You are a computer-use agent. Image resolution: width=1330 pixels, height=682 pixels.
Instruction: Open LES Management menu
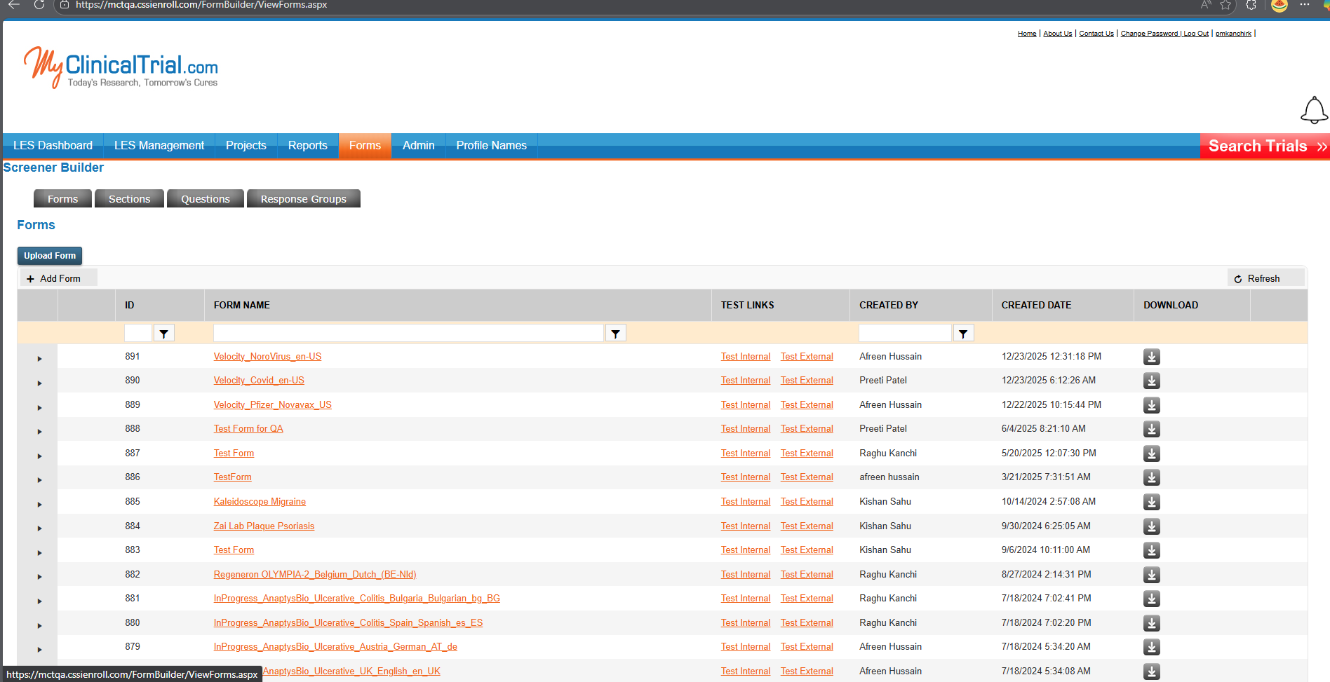[159, 146]
